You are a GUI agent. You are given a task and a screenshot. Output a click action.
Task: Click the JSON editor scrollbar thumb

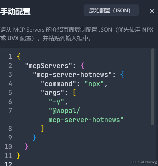(152, 87)
